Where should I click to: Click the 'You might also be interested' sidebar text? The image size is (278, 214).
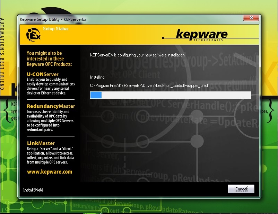(50, 59)
